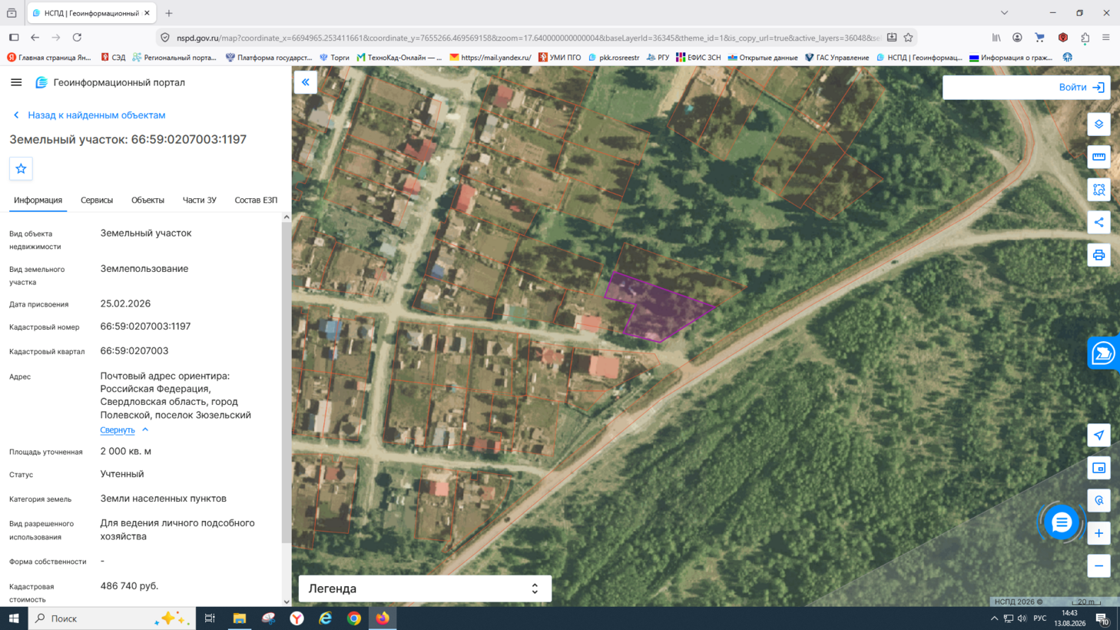Switch to Объекты tab
This screenshot has height=630, width=1120.
(147, 200)
